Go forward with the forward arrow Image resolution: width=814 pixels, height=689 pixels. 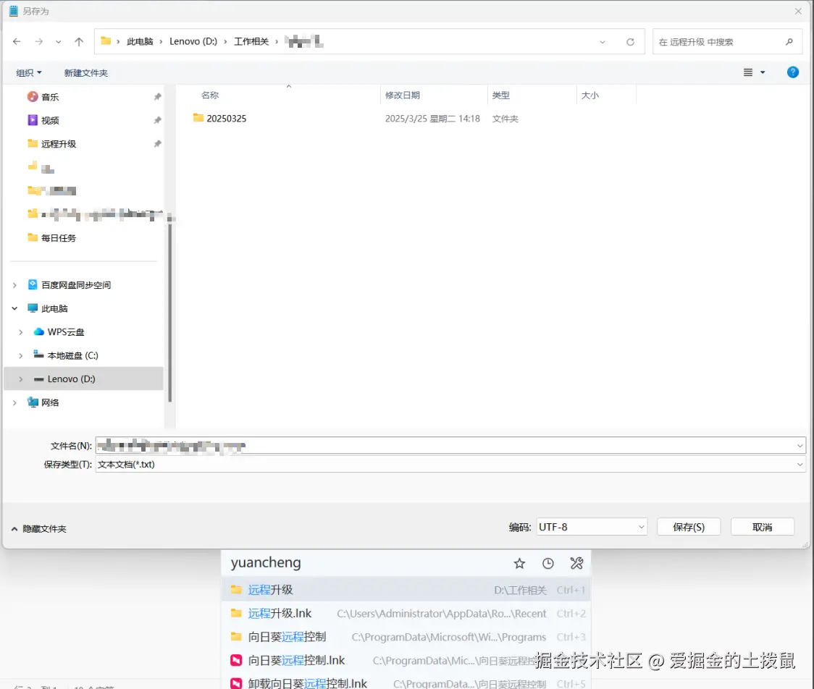coord(39,41)
